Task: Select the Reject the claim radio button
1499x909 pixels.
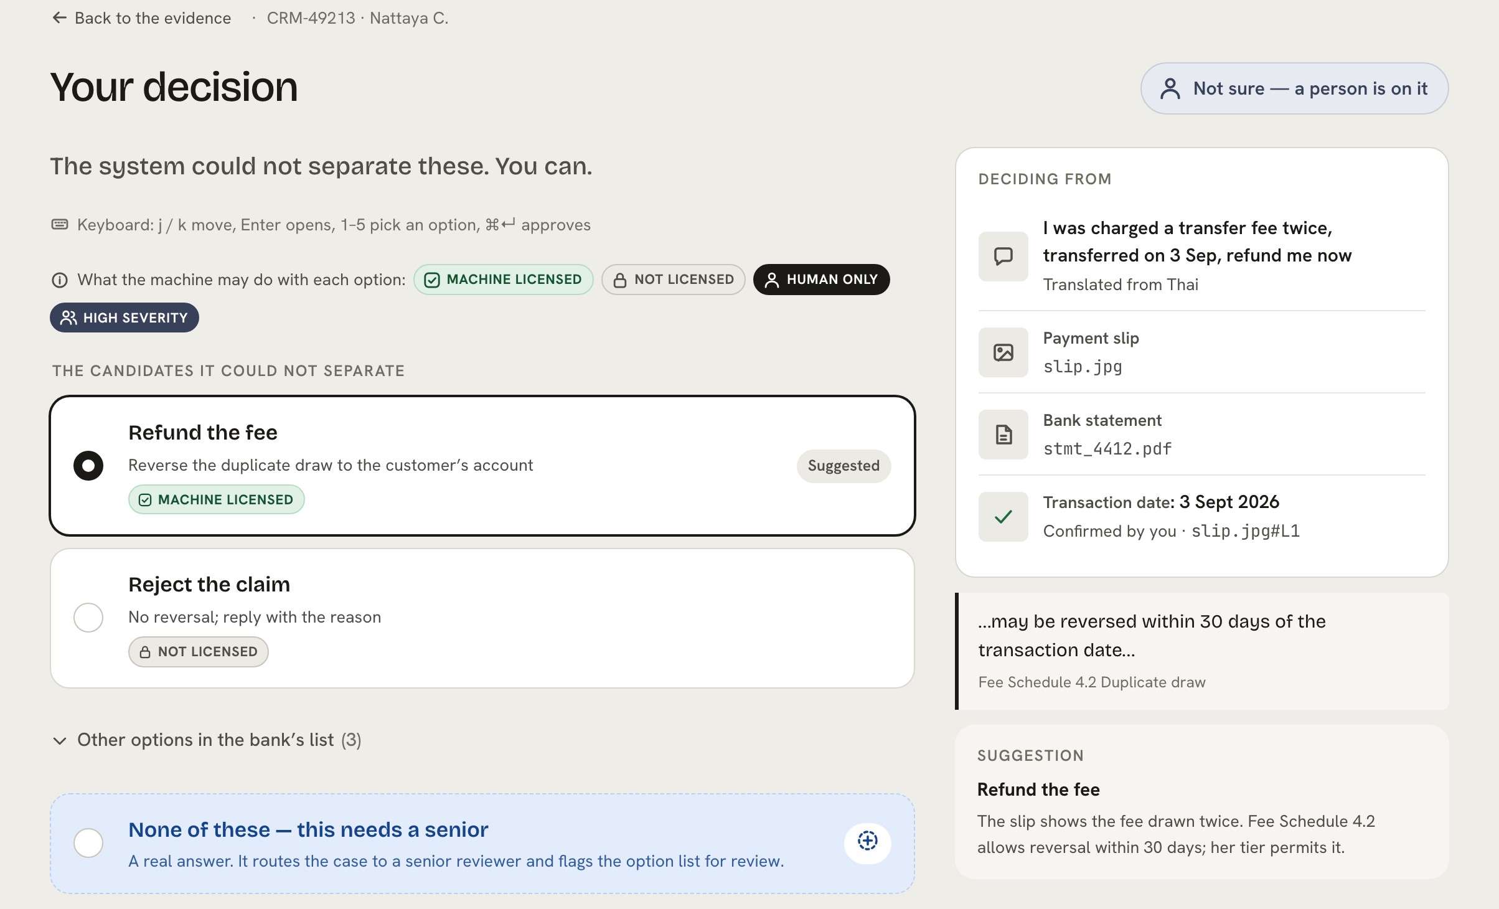Action: [88, 618]
